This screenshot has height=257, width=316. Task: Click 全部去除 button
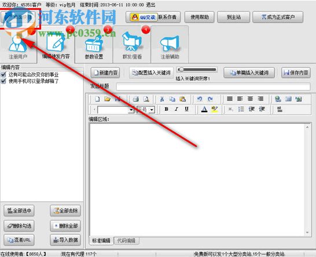pos(65,211)
